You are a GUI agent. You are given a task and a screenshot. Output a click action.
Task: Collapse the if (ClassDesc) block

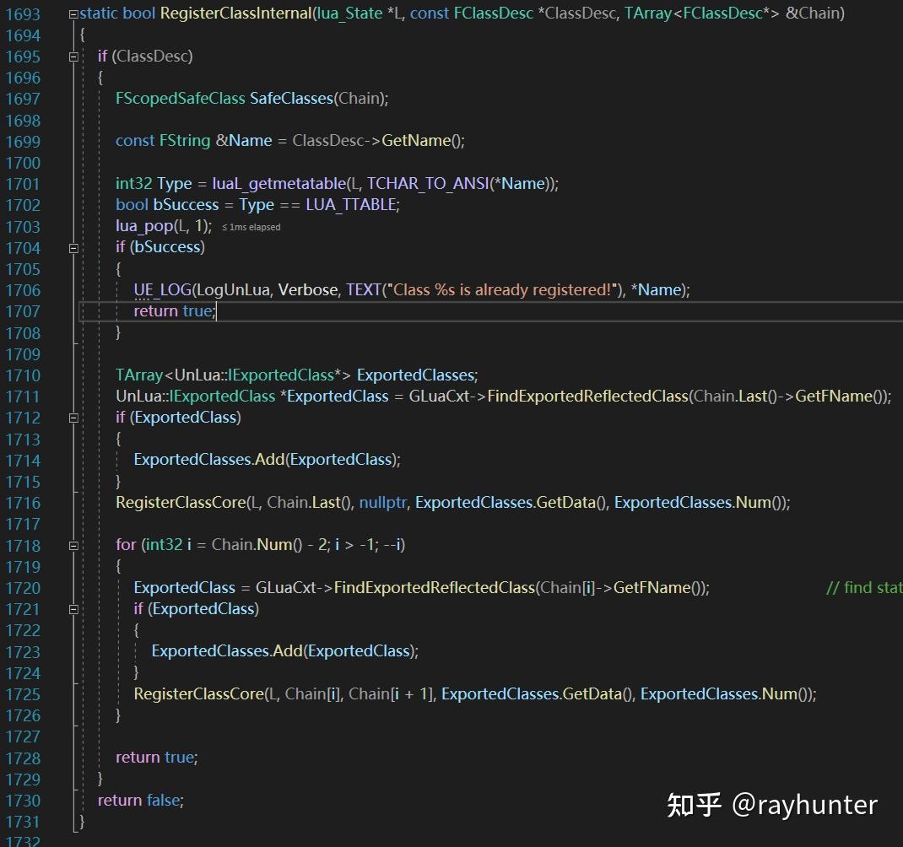pyautogui.click(x=74, y=56)
